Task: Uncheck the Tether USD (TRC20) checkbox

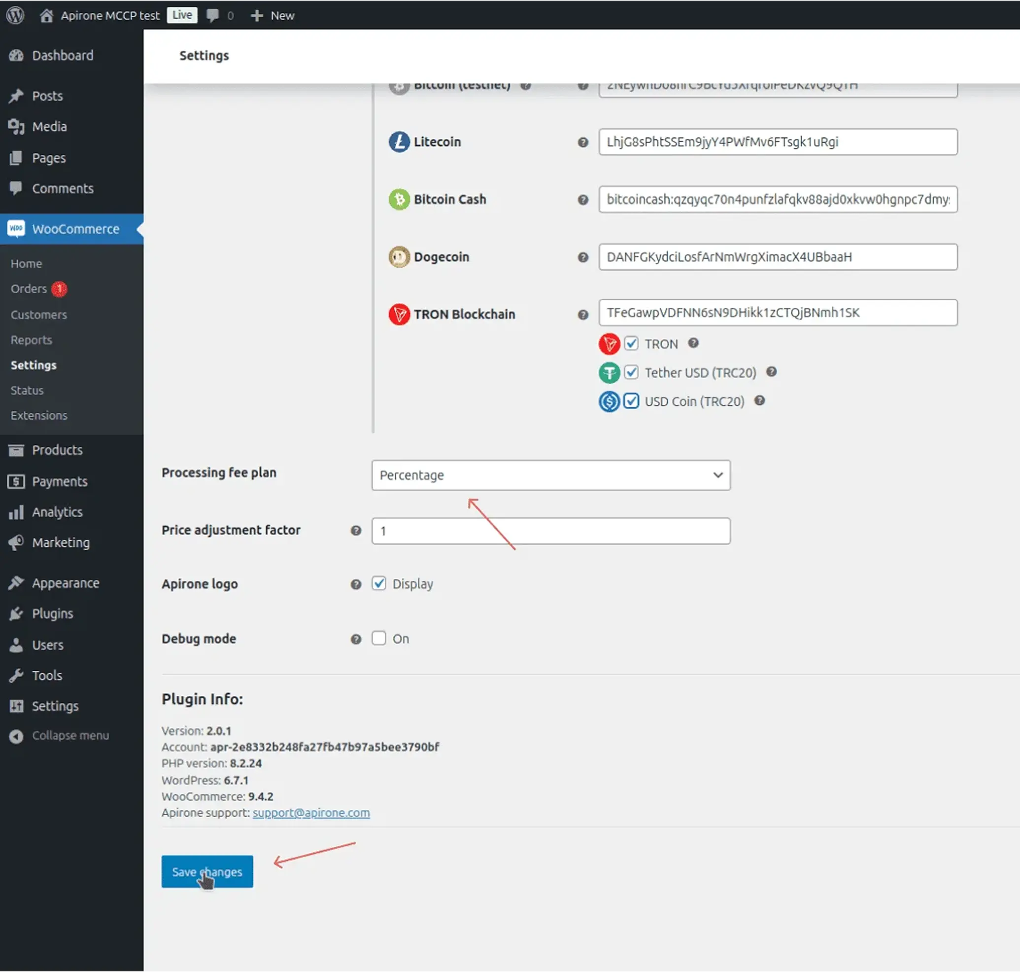Action: 631,372
